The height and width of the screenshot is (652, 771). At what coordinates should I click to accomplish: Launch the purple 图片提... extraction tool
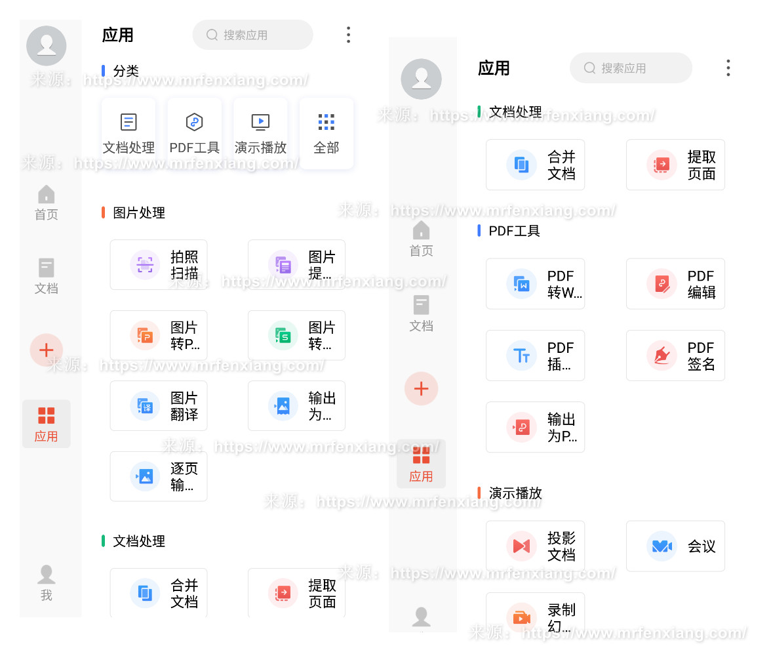(296, 265)
